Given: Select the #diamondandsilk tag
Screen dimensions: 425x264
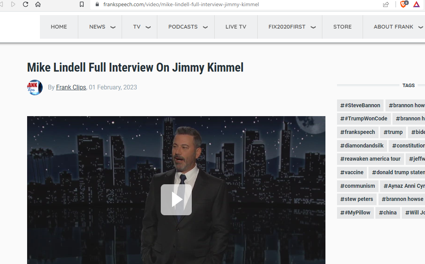Looking at the screenshot, I should (362, 146).
